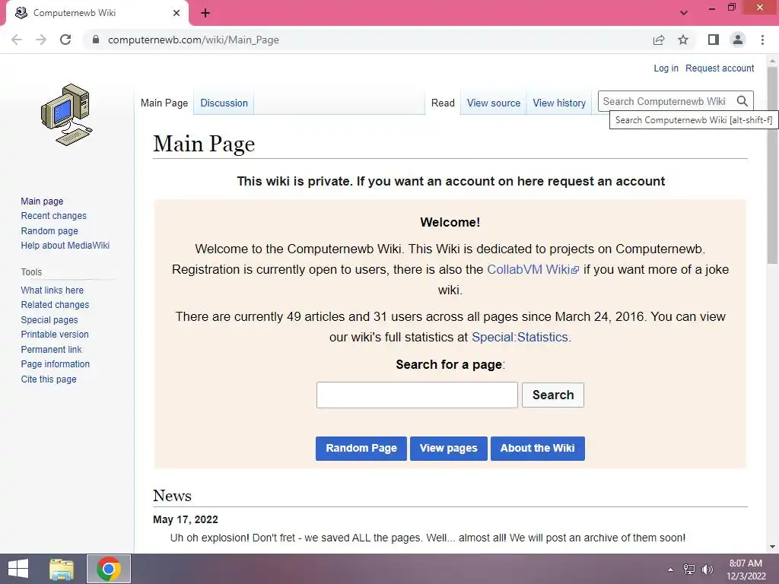Reload the page with the refresh icon
The image size is (779, 584).
[x=65, y=40]
